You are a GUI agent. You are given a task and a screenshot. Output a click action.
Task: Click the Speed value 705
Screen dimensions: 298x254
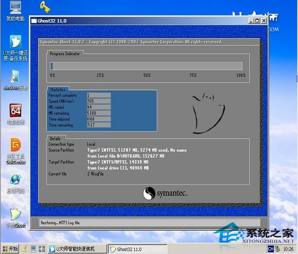pos(98,101)
